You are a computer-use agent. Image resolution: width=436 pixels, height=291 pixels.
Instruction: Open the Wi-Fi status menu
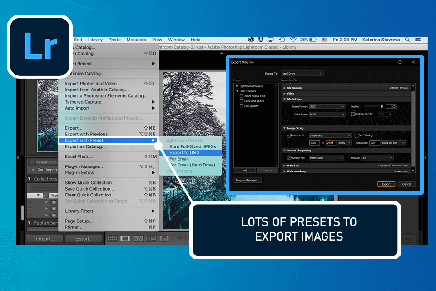click(293, 40)
